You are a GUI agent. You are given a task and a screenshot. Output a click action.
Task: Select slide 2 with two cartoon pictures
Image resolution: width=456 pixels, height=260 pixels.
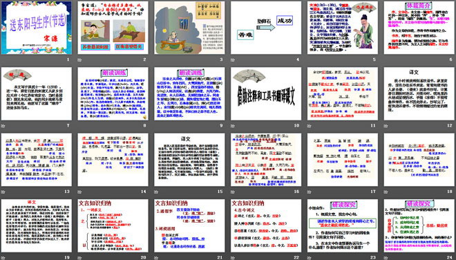[x=113, y=28]
